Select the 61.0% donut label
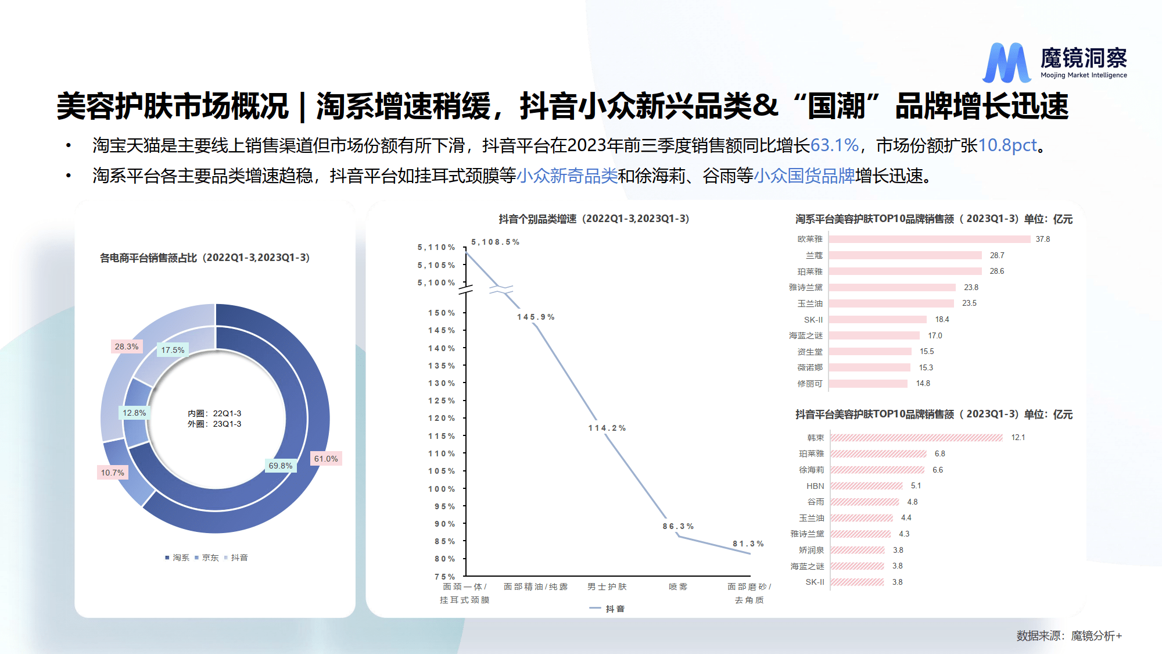Screen dimensions: 1162x654 tap(326, 459)
